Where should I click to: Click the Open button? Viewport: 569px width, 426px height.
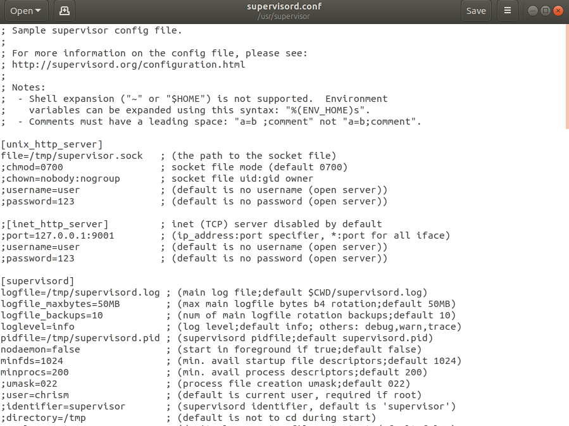coord(21,11)
